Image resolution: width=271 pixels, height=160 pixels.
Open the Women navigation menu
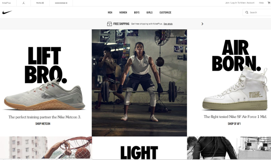pos(123,12)
